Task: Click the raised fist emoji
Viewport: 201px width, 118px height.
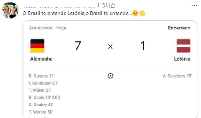Action: (x=142, y=13)
